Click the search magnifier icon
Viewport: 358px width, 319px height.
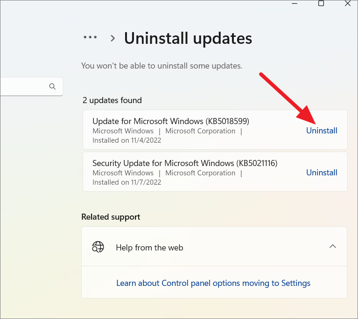pos(53,86)
